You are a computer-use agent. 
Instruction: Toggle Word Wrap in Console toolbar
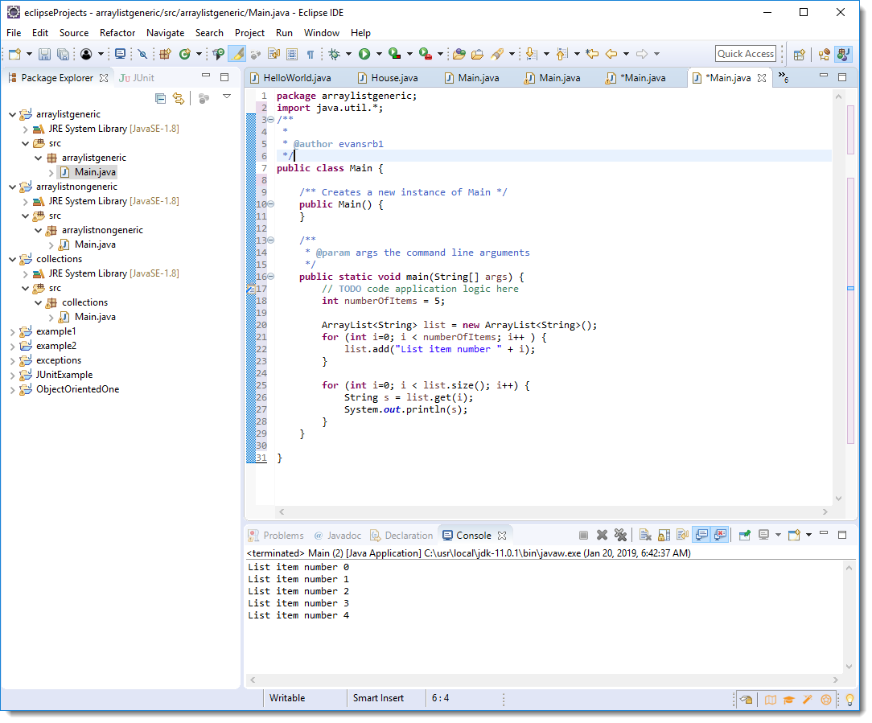[682, 535]
